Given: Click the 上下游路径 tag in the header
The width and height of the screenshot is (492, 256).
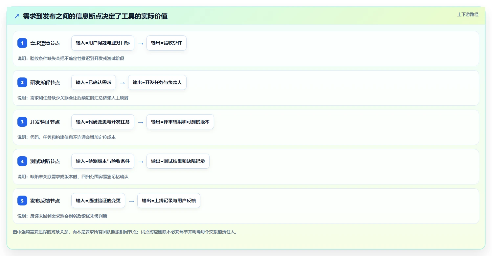Looking at the screenshot, I should 468,14.
